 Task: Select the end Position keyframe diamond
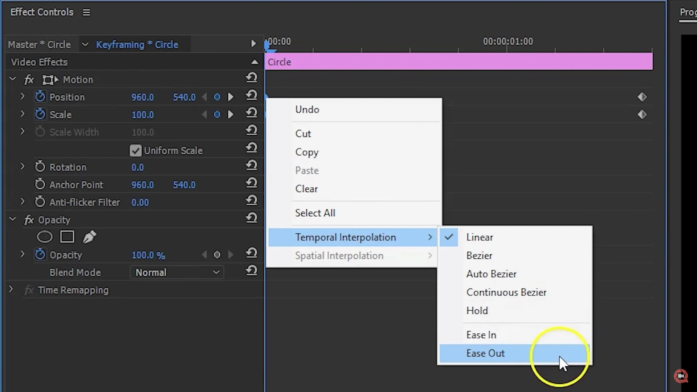[642, 97]
